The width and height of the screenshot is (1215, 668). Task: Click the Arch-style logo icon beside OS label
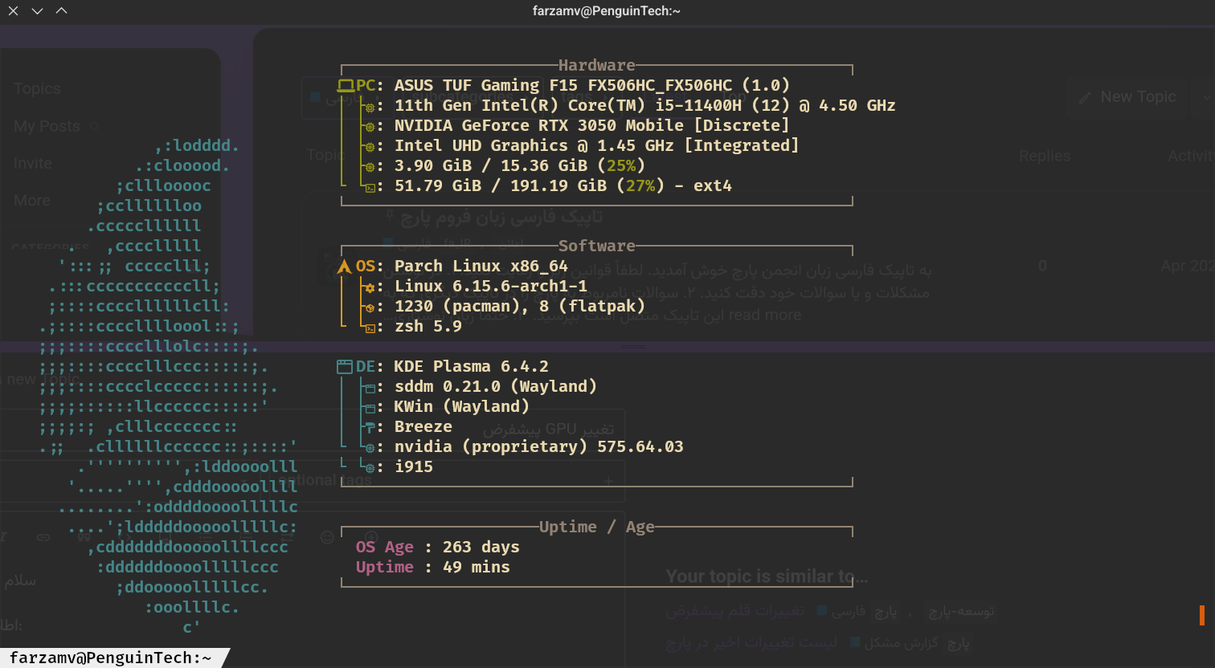345,267
